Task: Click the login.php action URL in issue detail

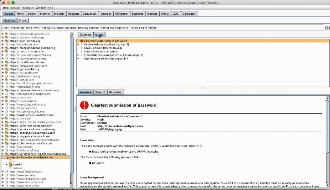Action: point(125,152)
